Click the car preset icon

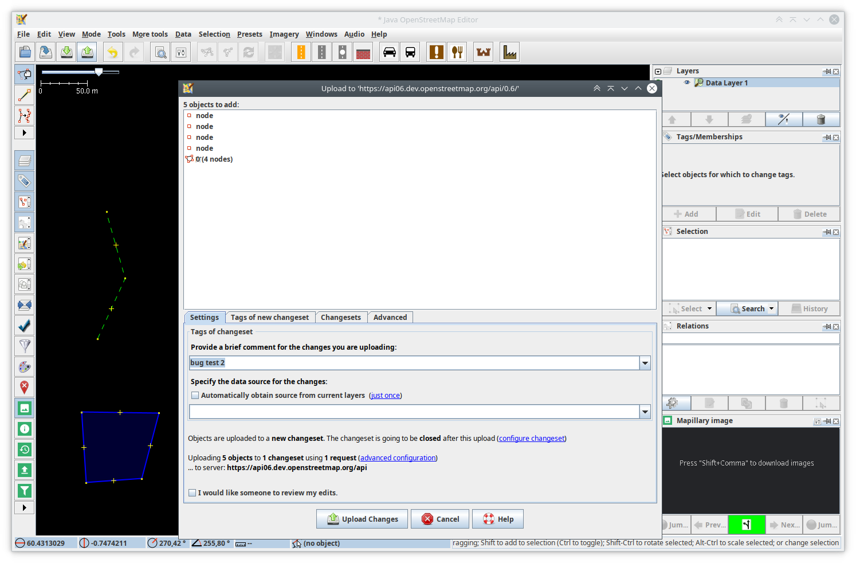390,53
